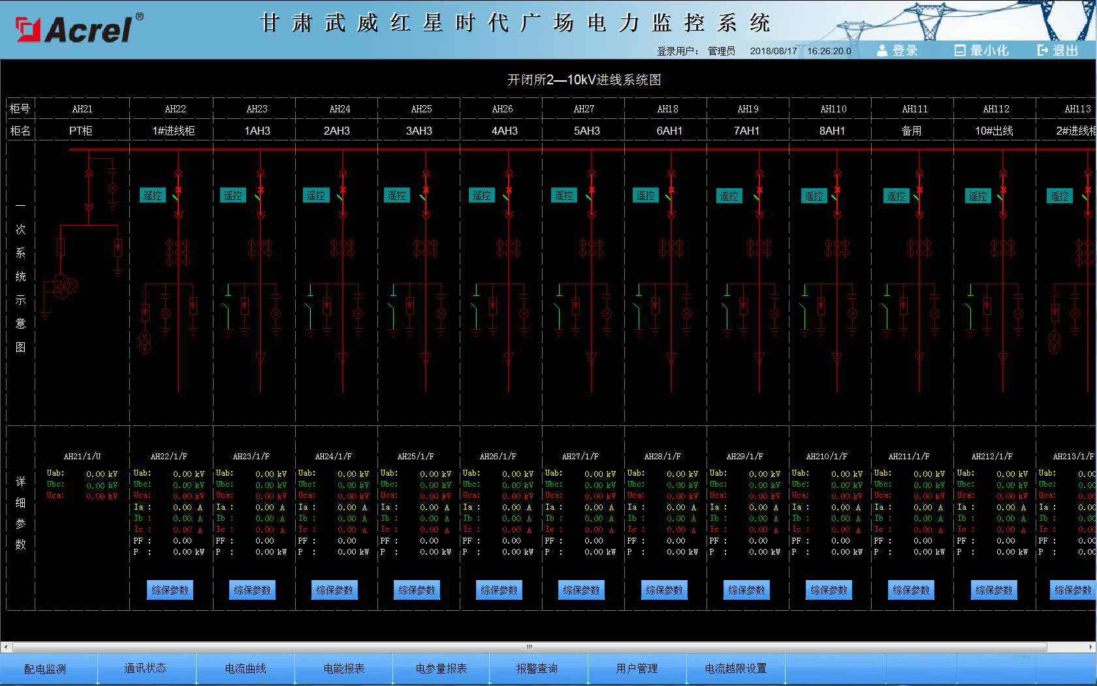The image size is (1097, 686).
Task: Switch to the 通讯状态 tab
Action: 147,669
